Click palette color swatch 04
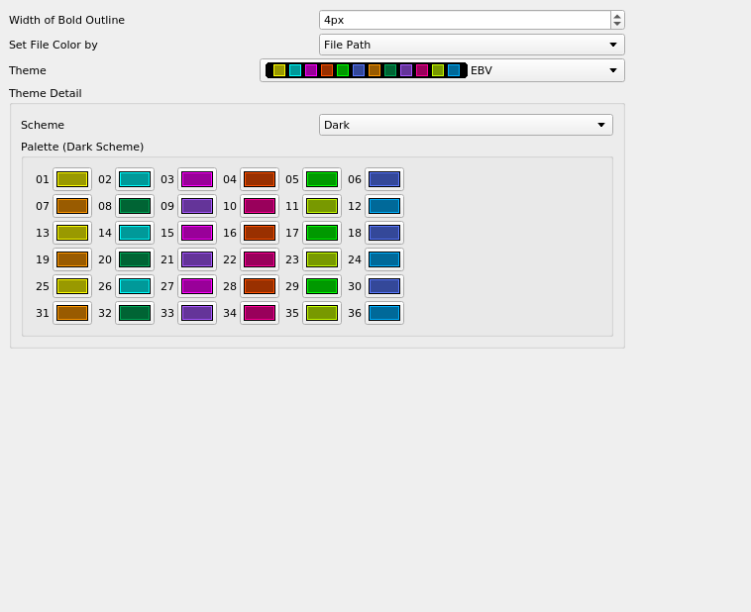 260,179
